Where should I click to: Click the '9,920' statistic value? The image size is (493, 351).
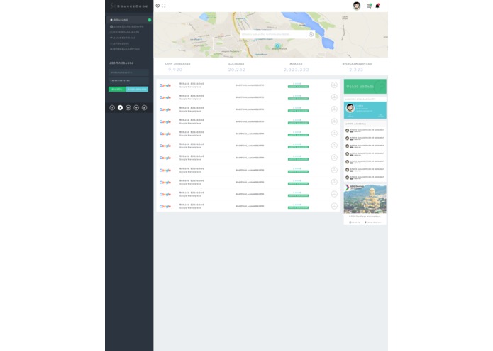point(175,70)
